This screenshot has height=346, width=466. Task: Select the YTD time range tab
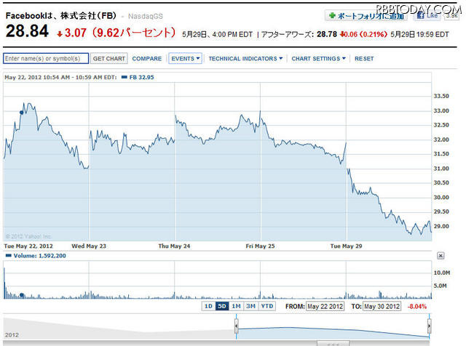[267, 306]
